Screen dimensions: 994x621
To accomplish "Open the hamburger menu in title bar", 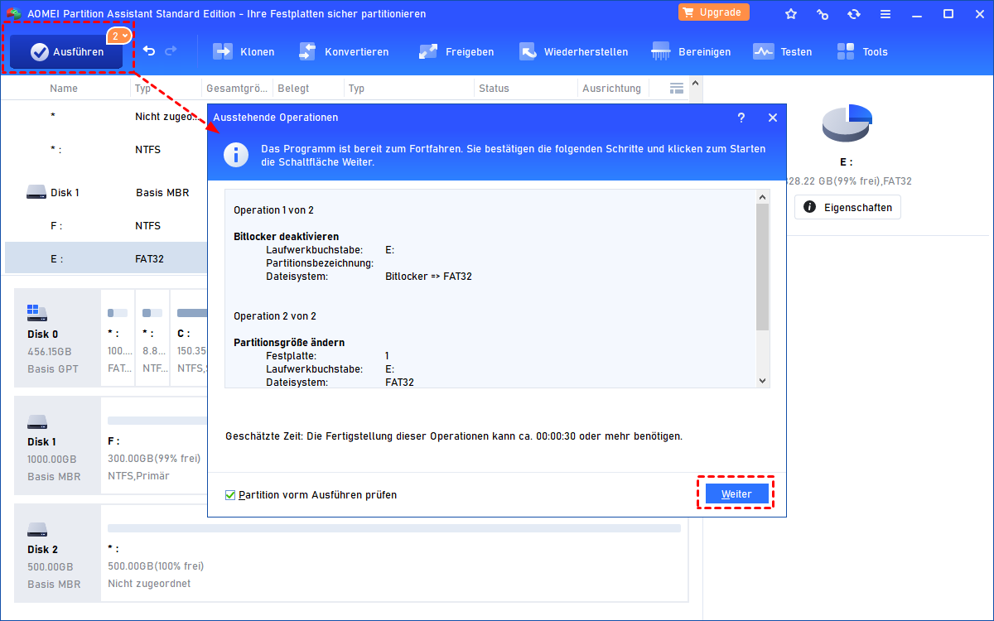I will pyautogui.click(x=885, y=14).
